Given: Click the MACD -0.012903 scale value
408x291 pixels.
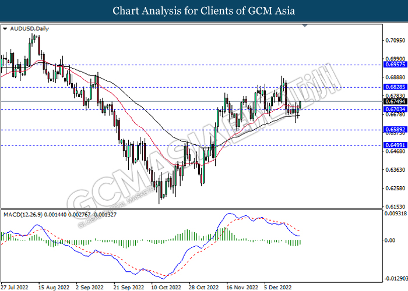Looking at the screenshot, I should [x=396, y=279].
